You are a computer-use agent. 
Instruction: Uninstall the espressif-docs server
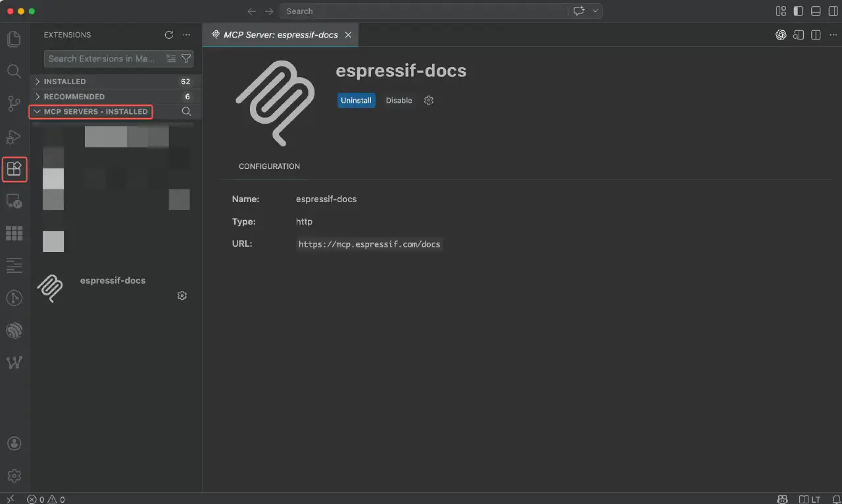356,101
